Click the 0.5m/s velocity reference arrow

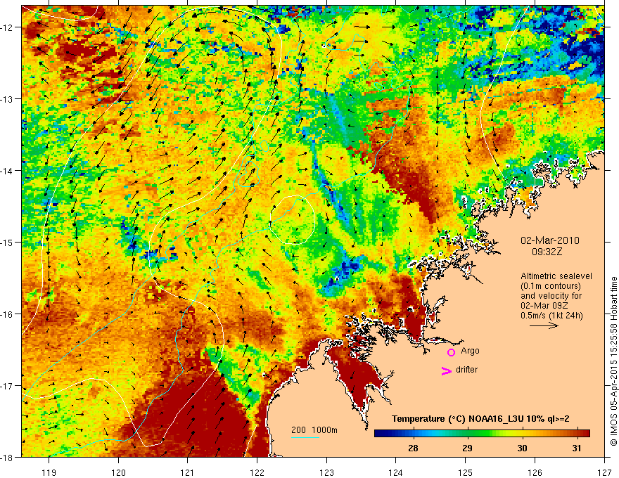(544, 325)
